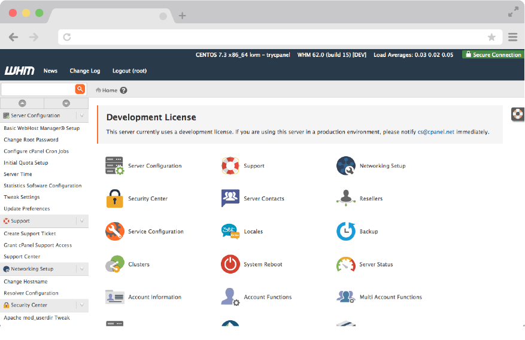The image size is (525, 340).
Task: Go back with browser back arrow
Action: coord(13,37)
